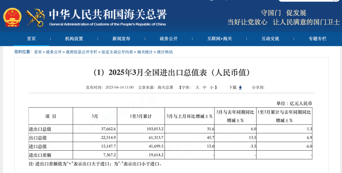
Task: Set font size to 中
Action: pyautogui.click(x=204, y=88)
